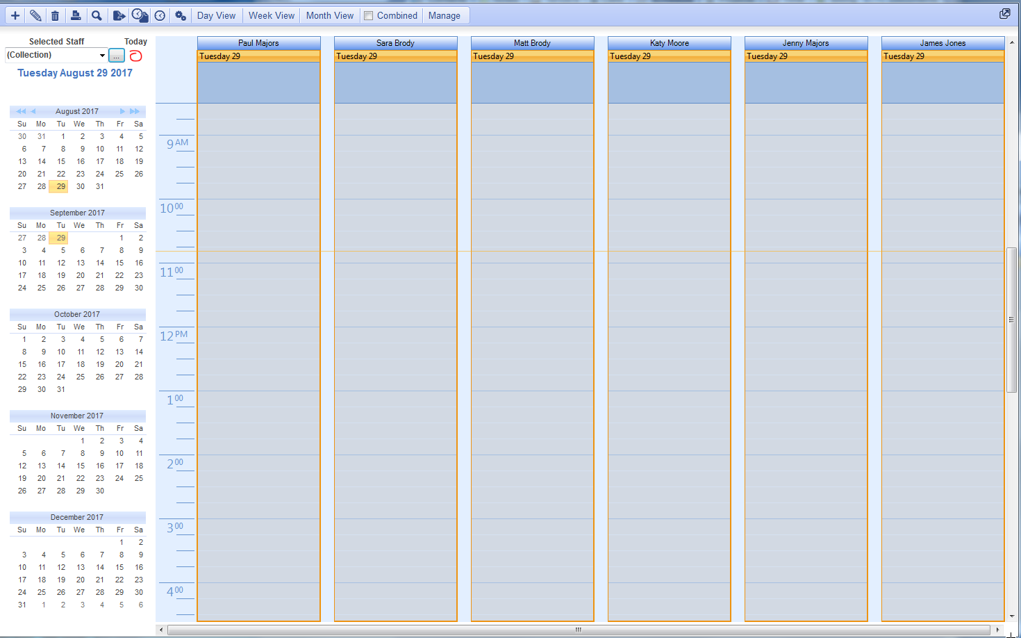Enable the Combined checkbox
The width and height of the screenshot is (1021, 638).
point(369,15)
